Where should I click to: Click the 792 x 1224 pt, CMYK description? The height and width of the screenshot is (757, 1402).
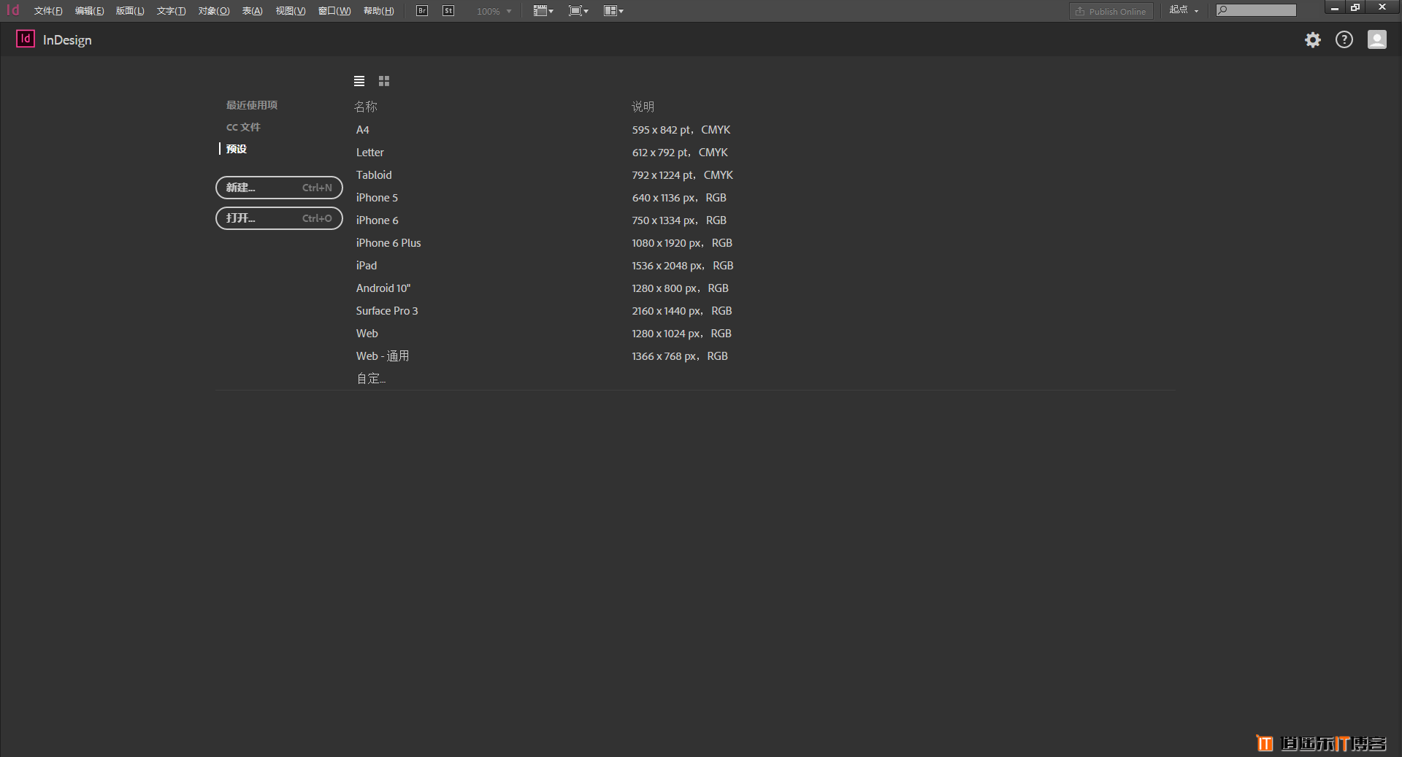683,175
